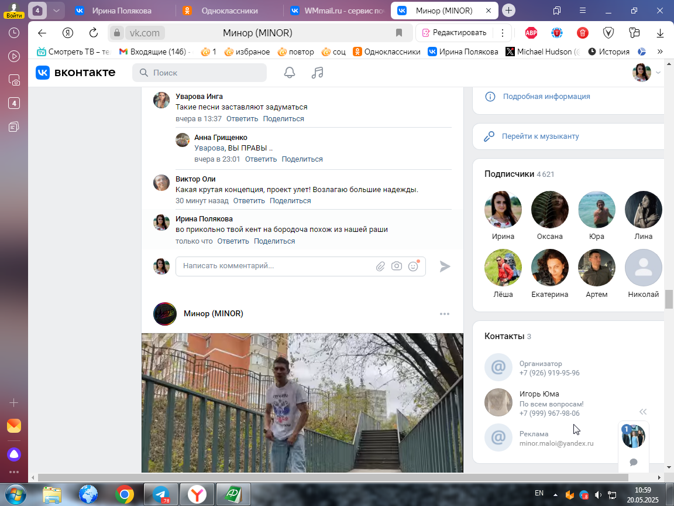This screenshot has width=674, height=506.
Task: Switch to WMmail.ru tab
Action: [x=336, y=11]
